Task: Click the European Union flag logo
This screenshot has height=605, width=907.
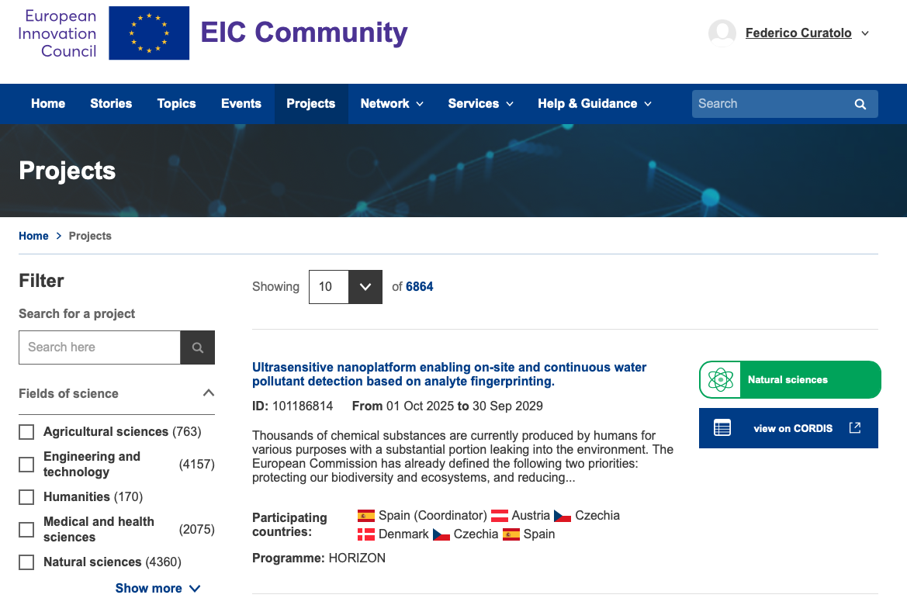Action: (149, 33)
